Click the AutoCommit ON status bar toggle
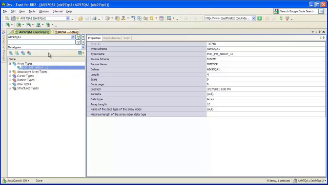The width and height of the screenshot is (328, 185). 16,180
